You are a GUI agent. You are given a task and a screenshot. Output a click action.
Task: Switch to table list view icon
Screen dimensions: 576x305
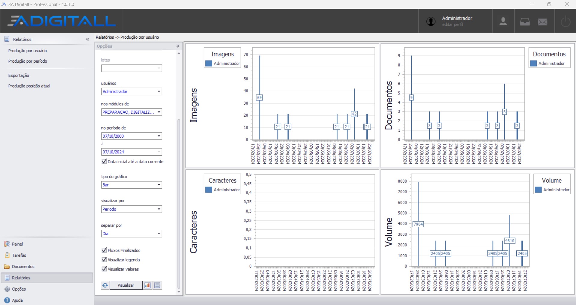pyautogui.click(x=157, y=285)
